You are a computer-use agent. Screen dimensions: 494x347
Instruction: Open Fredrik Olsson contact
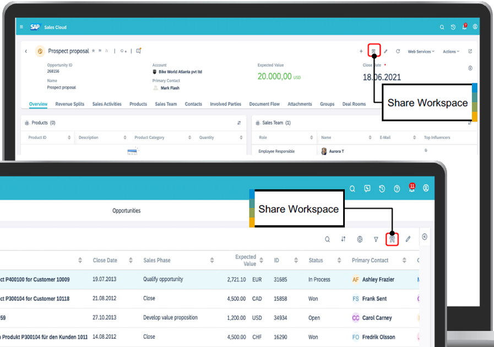tap(378, 337)
